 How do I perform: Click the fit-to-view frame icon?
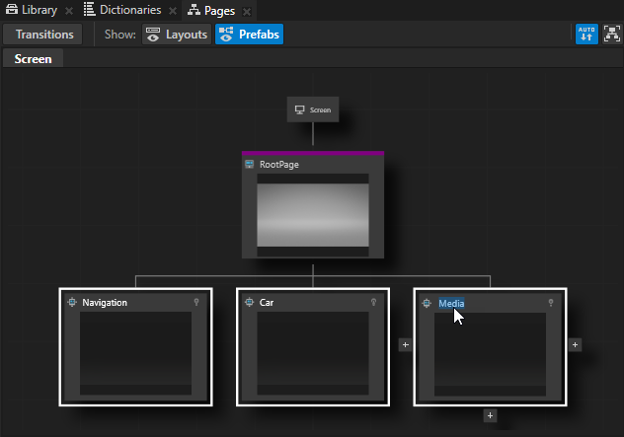612,35
